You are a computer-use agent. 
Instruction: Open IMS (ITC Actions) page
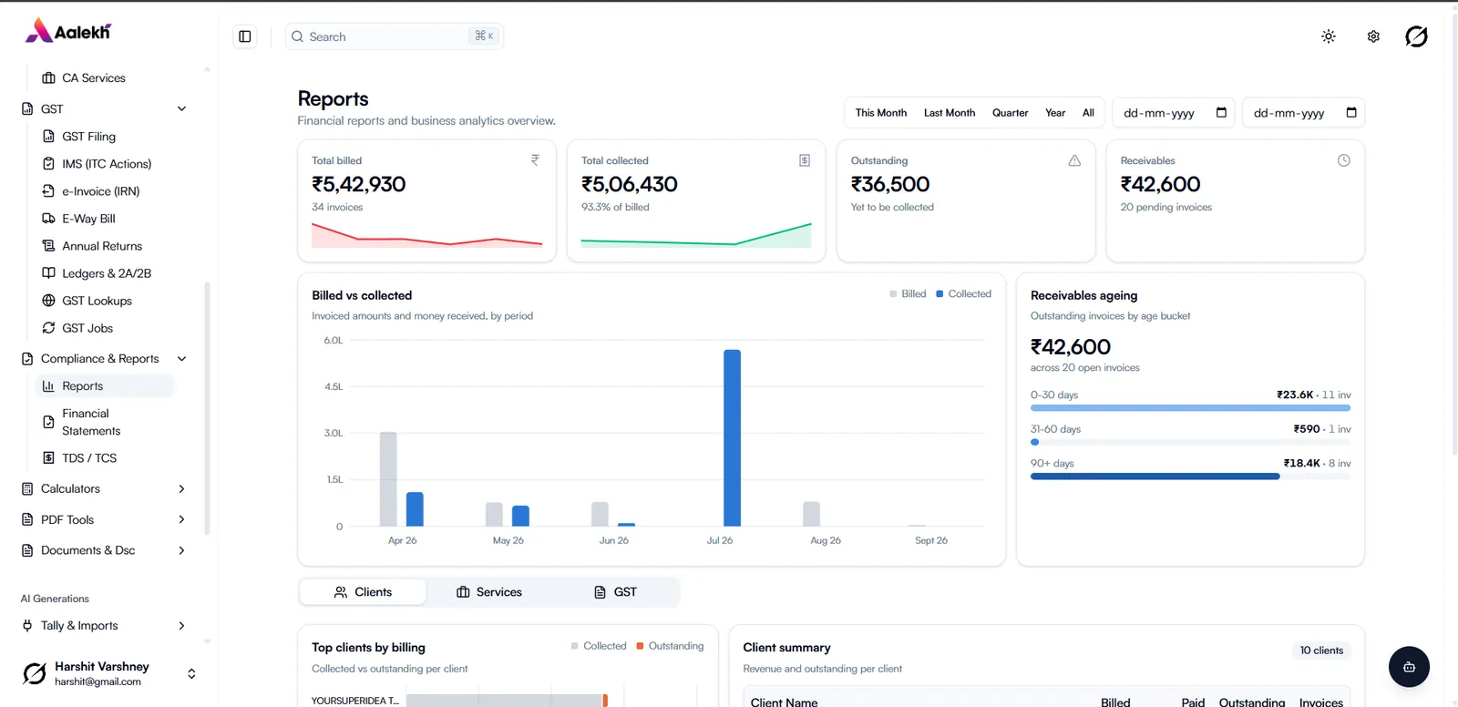click(x=108, y=164)
